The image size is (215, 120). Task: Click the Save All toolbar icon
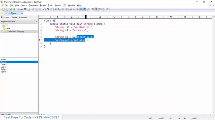click(14, 9)
